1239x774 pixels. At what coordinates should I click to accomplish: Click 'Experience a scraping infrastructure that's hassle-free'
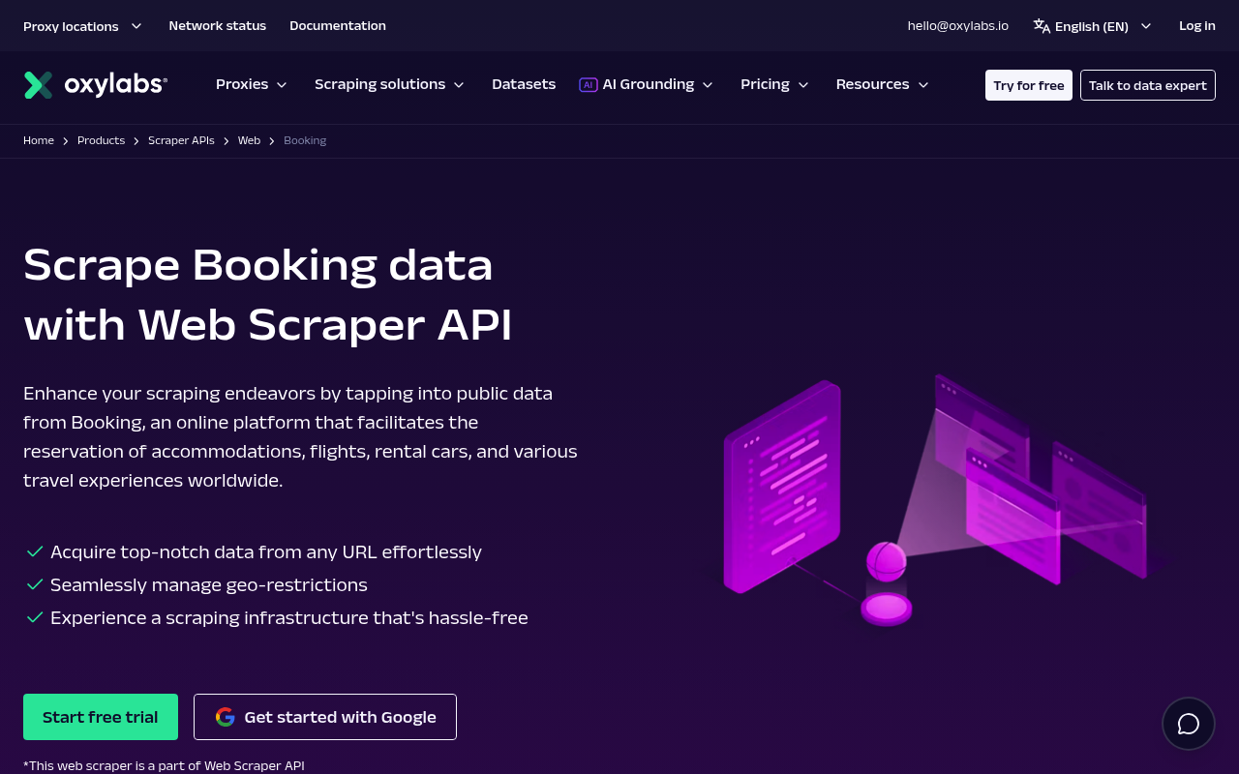(x=289, y=617)
